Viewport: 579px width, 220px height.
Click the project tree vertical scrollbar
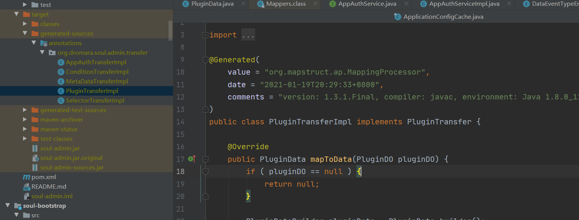(x=171, y=30)
